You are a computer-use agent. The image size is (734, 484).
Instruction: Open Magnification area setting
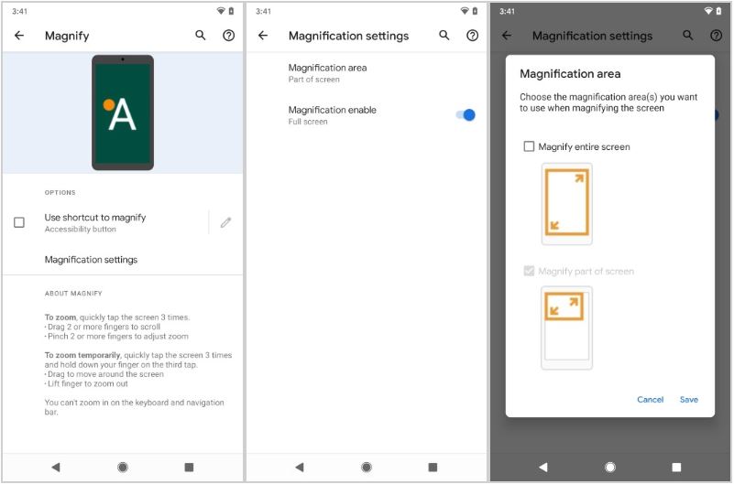(327, 73)
